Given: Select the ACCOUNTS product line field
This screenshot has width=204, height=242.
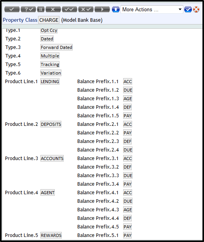Looking at the screenshot, I should [52, 158].
